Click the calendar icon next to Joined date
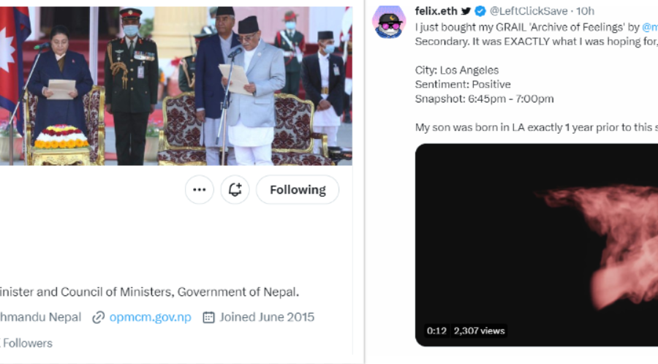The image size is (658, 364). tap(208, 317)
